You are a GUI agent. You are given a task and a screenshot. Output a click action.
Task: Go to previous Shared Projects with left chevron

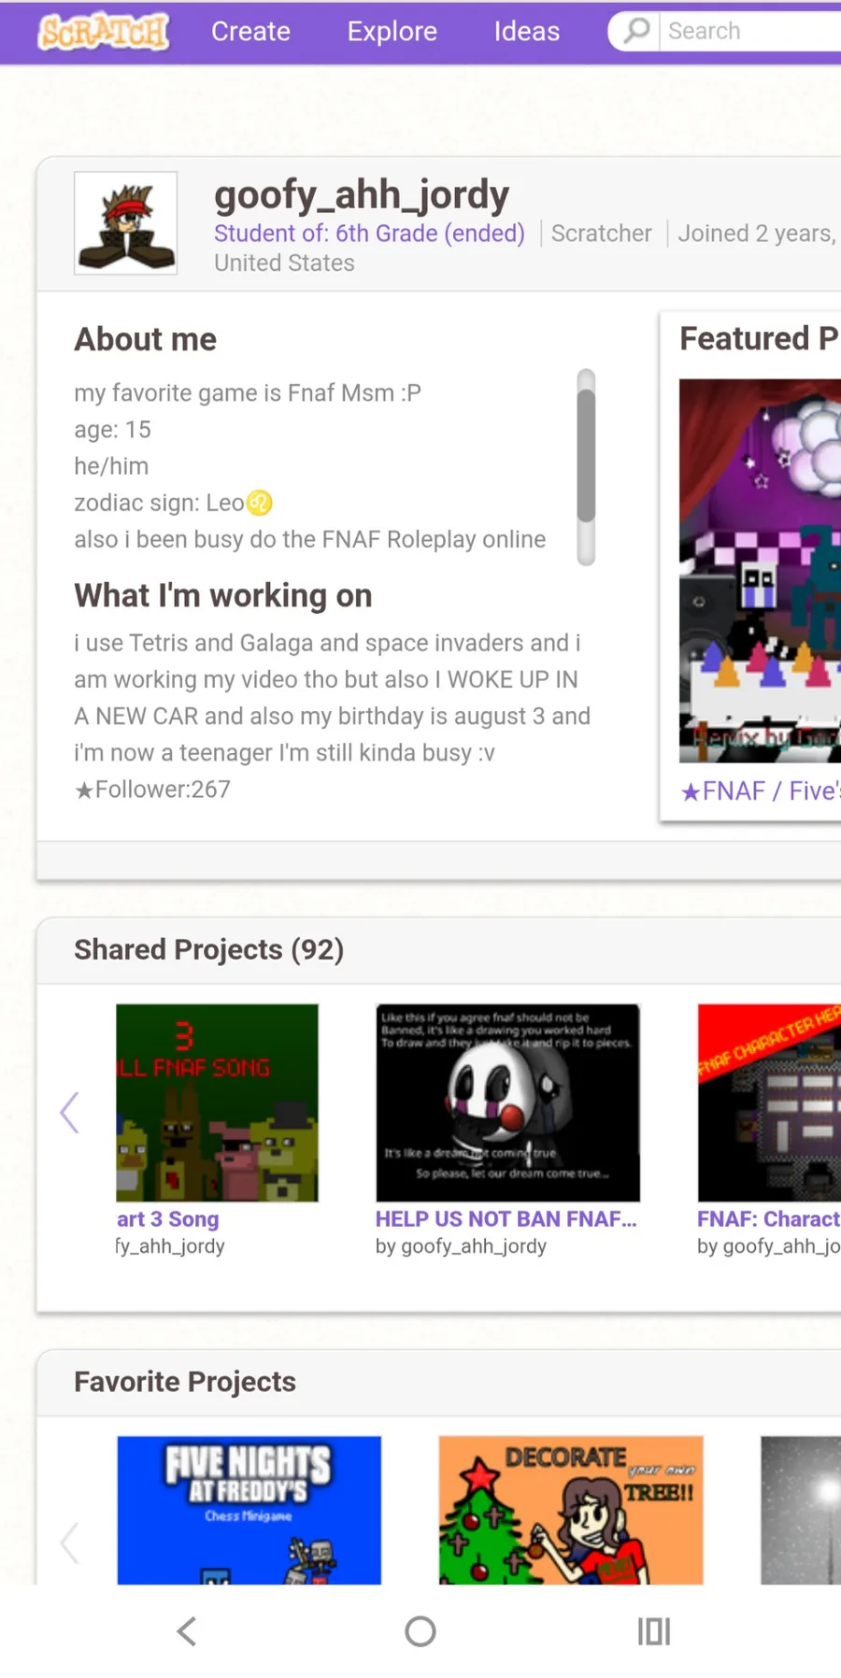[69, 1112]
